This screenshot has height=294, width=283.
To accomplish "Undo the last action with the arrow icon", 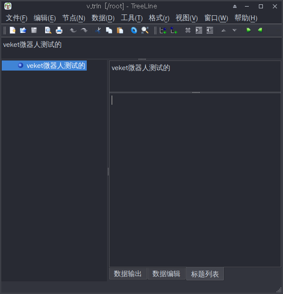I will click(x=73, y=30).
